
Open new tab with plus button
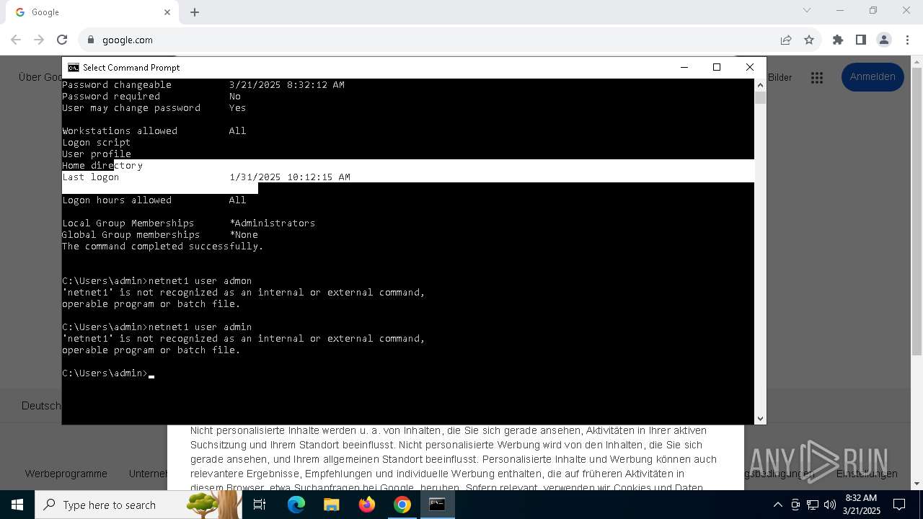point(195,12)
